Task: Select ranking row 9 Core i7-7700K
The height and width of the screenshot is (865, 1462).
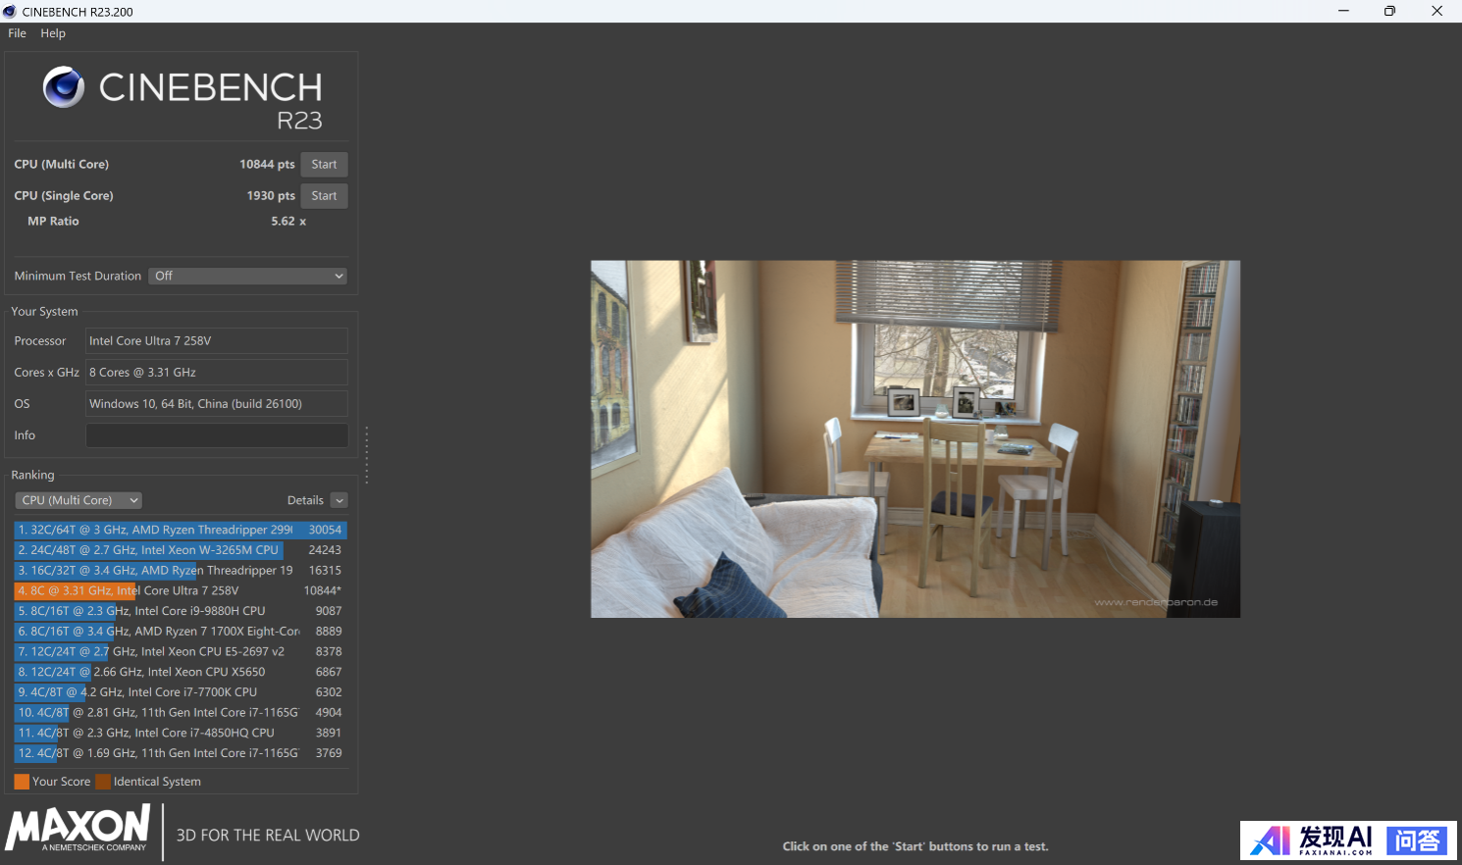Action: point(181,692)
